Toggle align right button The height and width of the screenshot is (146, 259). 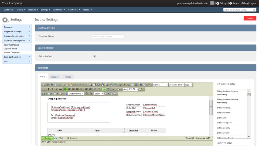[x=73, y=89]
